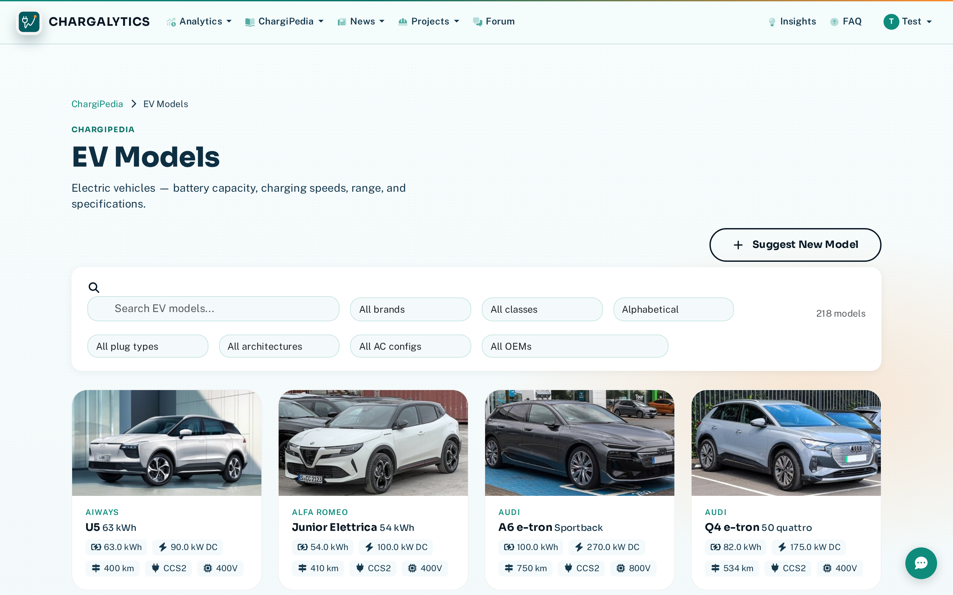Viewport: 953px width, 595px height.
Task: Click lightning icon beside 270.0 kW DC
Action: click(579, 547)
